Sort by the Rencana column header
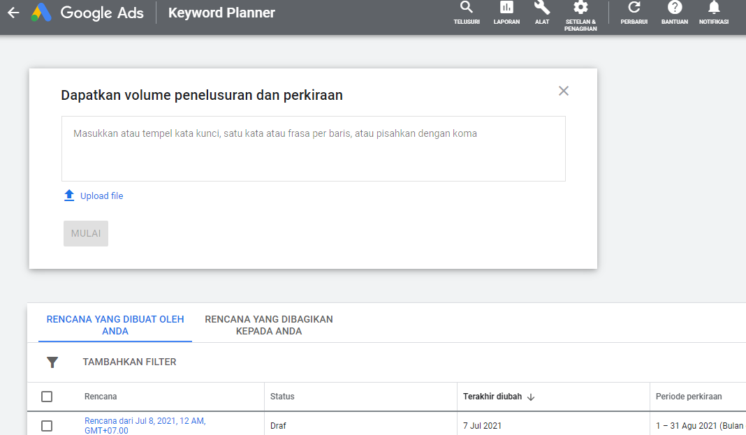746x435 pixels. coord(101,397)
